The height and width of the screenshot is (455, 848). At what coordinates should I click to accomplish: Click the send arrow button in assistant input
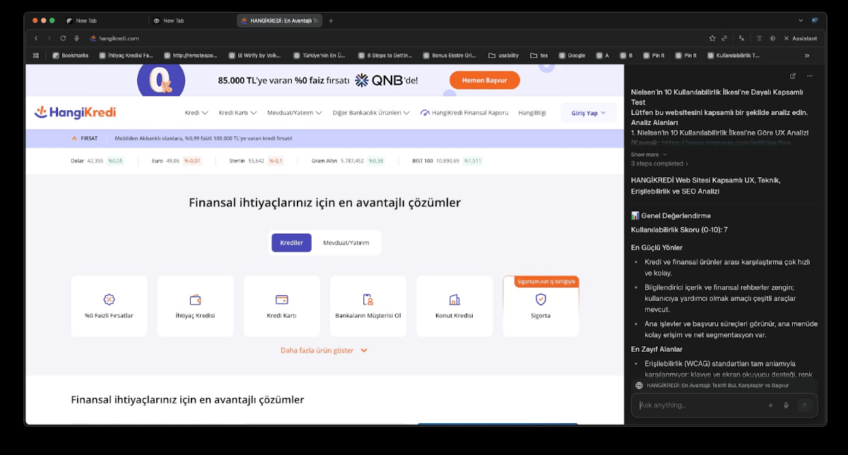click(803, 406)
